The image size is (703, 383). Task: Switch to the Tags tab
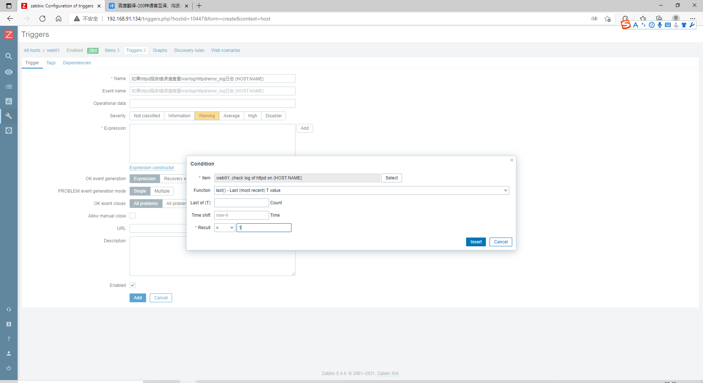[x=51, y=63]
